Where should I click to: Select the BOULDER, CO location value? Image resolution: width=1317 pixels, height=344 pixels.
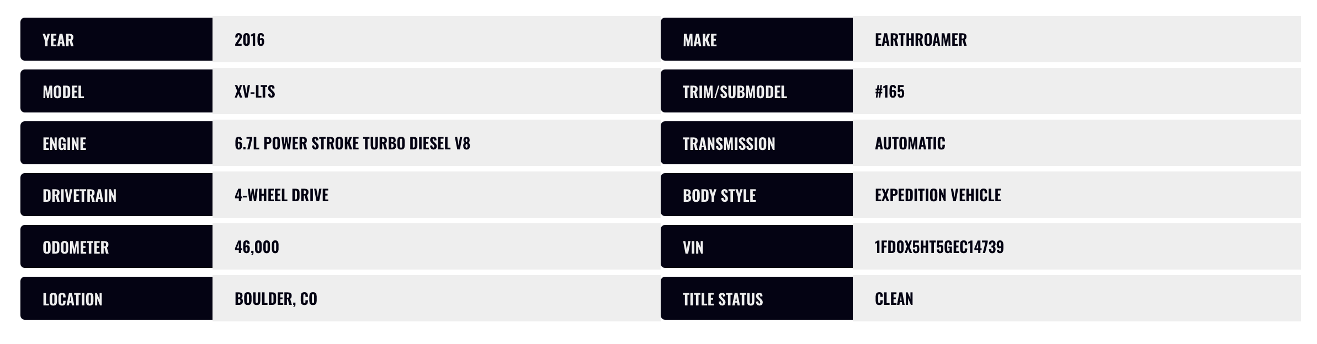point(276,299)
